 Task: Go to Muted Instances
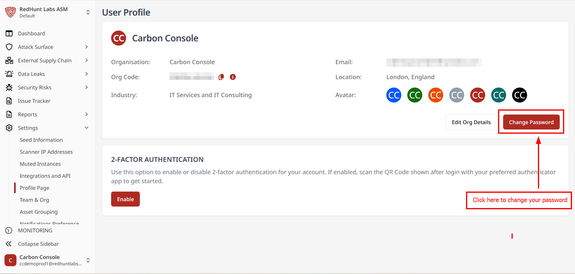[40, 164]
